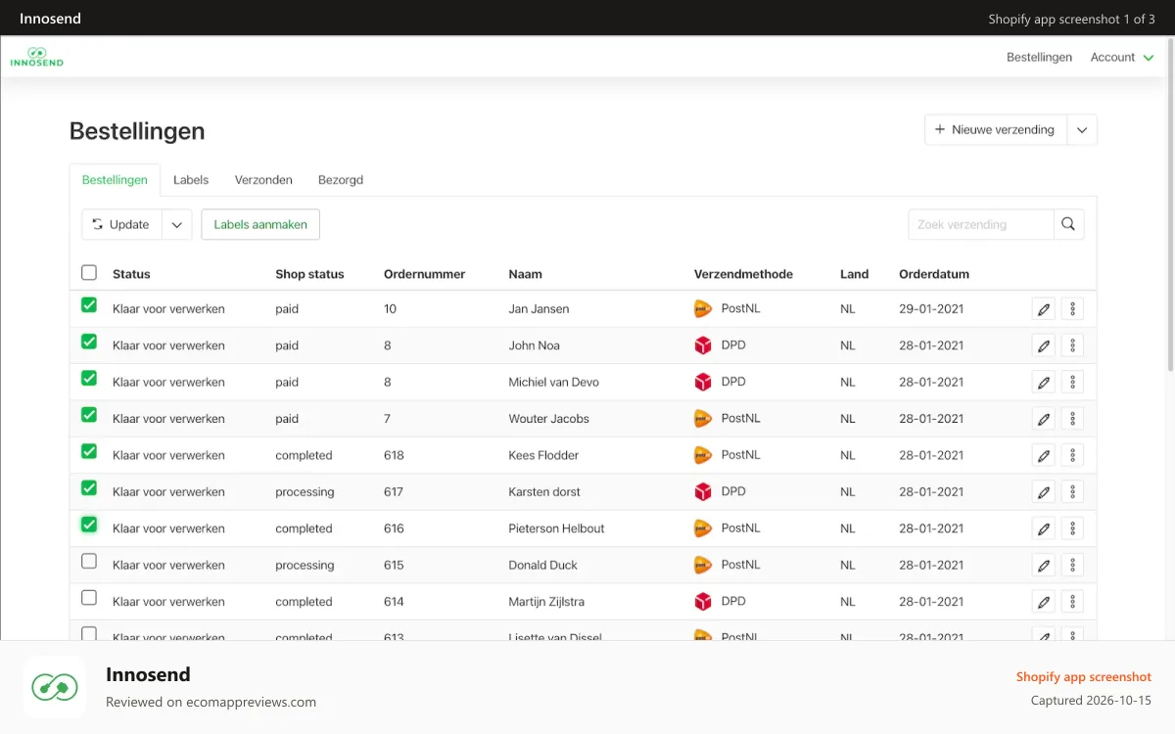This screenshot has height=734, width=1175.
Task: Click the Nieuwe verzending button
Action: (x=996, y=129)
